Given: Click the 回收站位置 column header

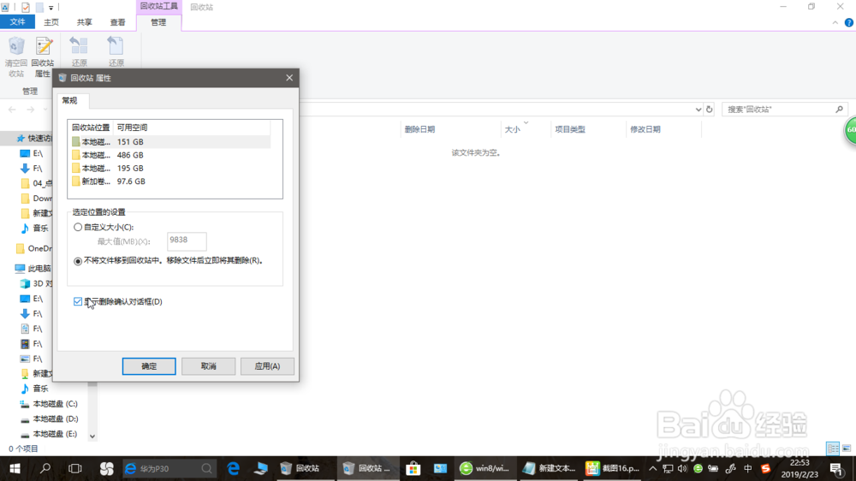Looking at the screenshot, I should 91,128.
